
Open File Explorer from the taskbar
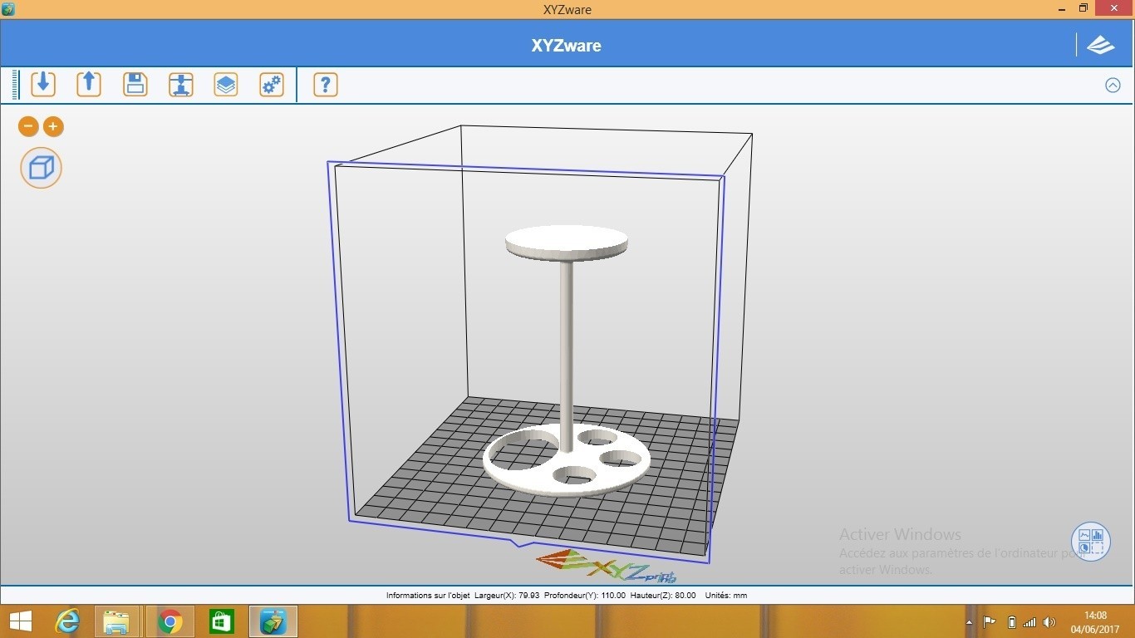[x=116, y=621]
